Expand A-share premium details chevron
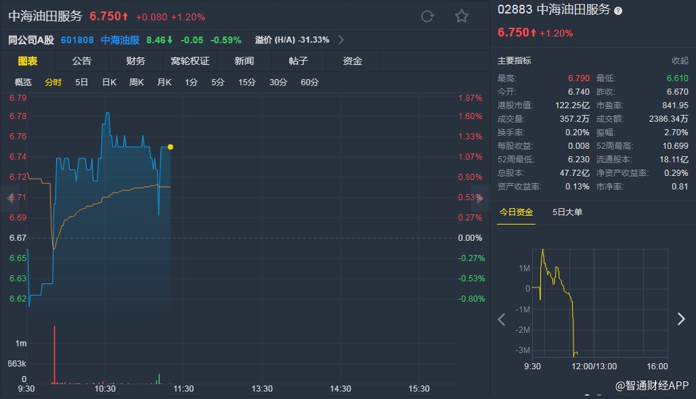The width and height of the screenshot is (696, 399). click(341, 40)
